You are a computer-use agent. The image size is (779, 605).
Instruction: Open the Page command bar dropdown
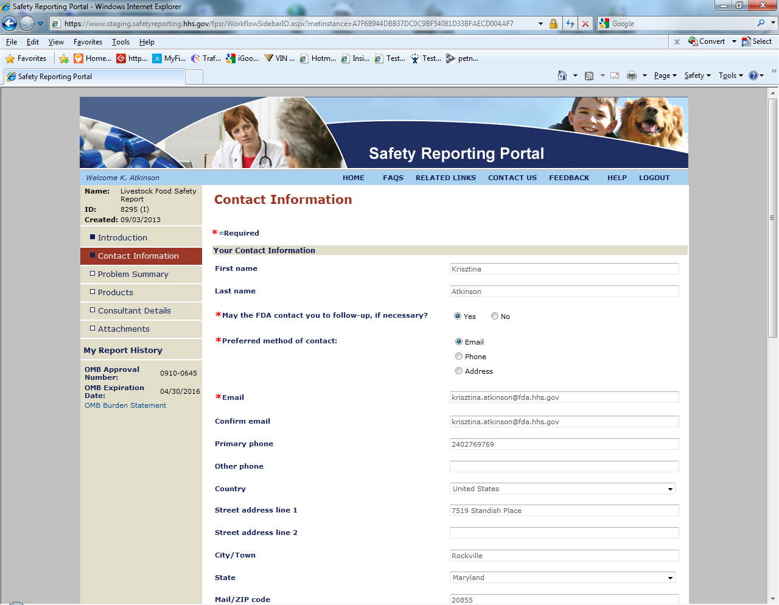pos(665,75)
